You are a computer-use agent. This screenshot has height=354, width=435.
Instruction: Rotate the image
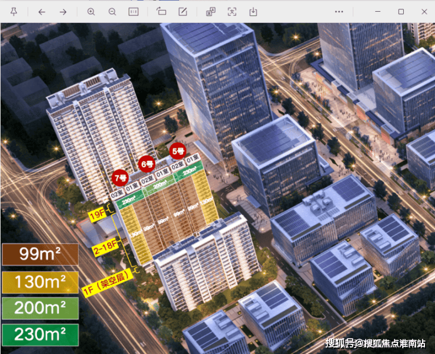point(162,12)
